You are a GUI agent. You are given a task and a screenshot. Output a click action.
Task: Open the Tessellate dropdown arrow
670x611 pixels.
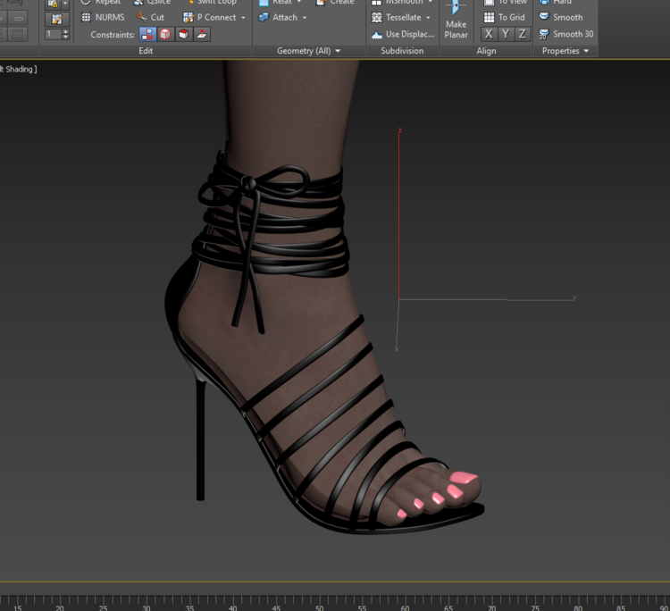pos(428,18)
